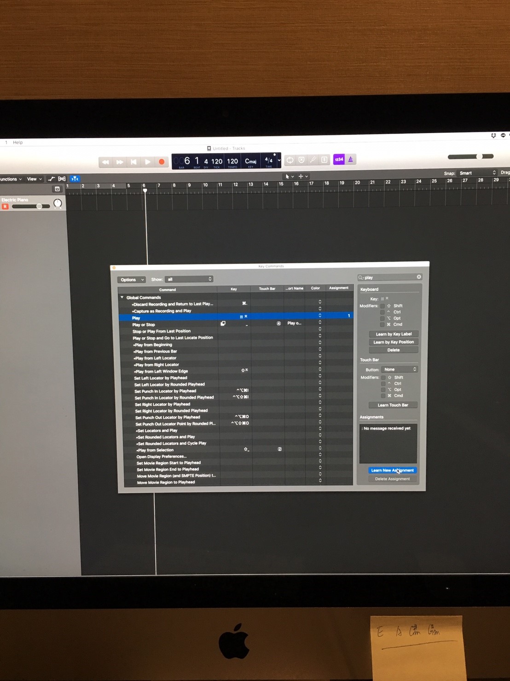This screenshot has height=681, width=510.
Task: Sort by the Key column header
Action: [x=234, y=289]
